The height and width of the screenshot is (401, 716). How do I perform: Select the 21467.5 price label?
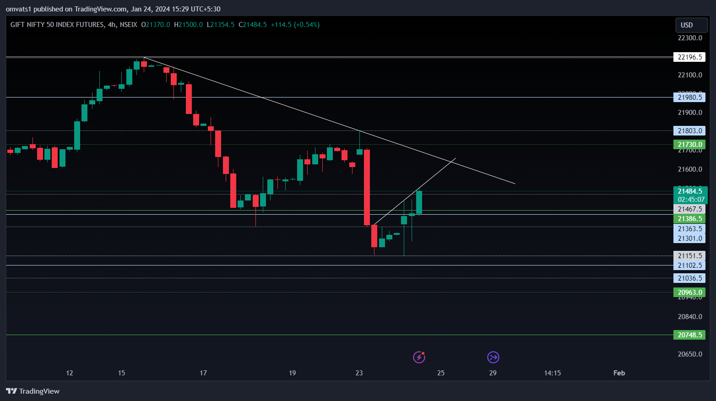[689, 209]
